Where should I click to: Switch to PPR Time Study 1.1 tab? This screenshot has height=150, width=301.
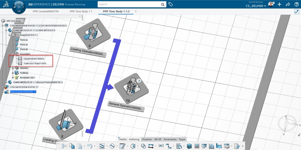click(x=81, y=12)
